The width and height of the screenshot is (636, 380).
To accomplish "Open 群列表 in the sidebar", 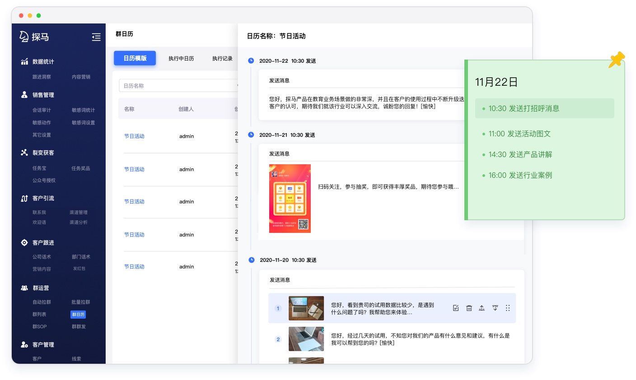I will 39,314.
